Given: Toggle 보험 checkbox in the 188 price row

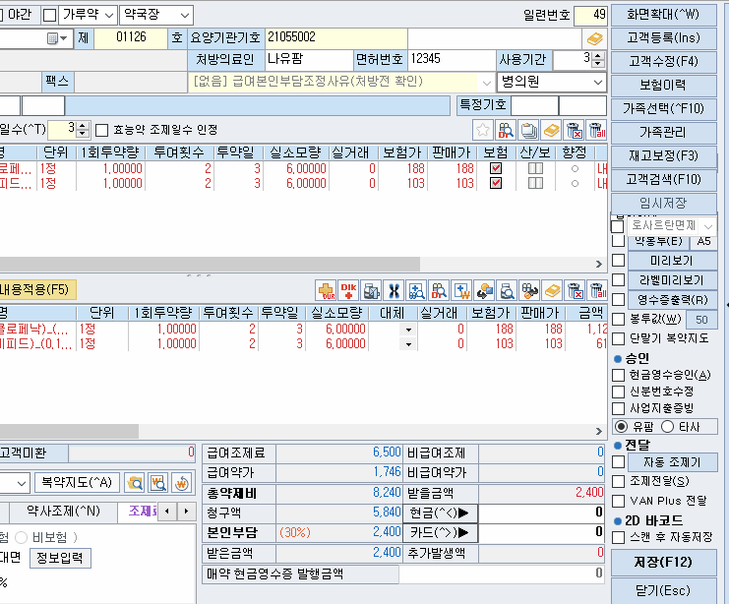Looking at the screenshot, I should [x=496, y=168].
